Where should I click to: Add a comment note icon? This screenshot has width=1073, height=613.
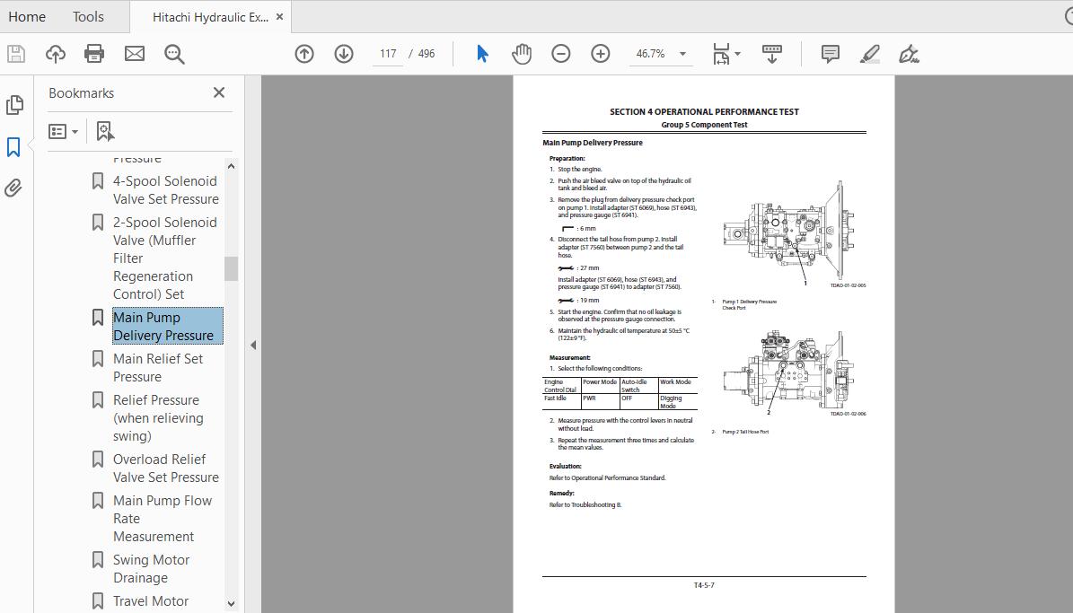tap(830, 53)
